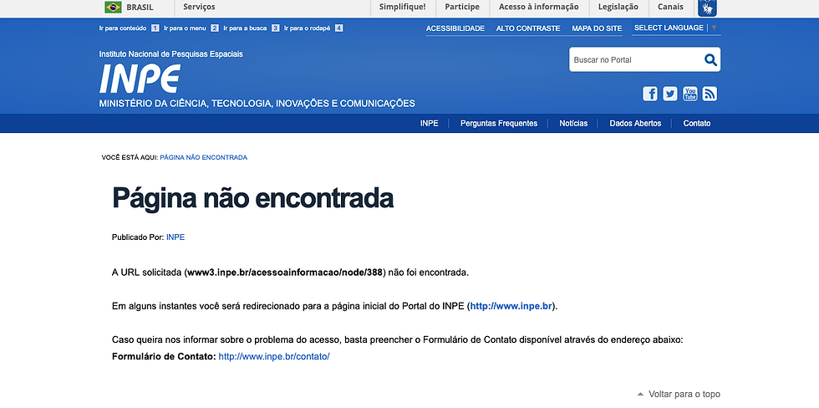Click the Página não encontrada heading
Viewport: 819px width, 408px height.
(x=252, y=198)
